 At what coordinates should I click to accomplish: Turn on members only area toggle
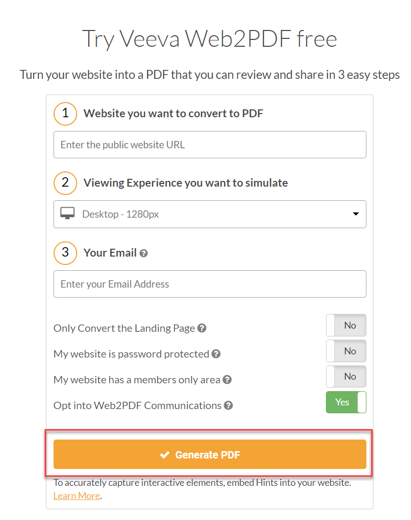346,376
